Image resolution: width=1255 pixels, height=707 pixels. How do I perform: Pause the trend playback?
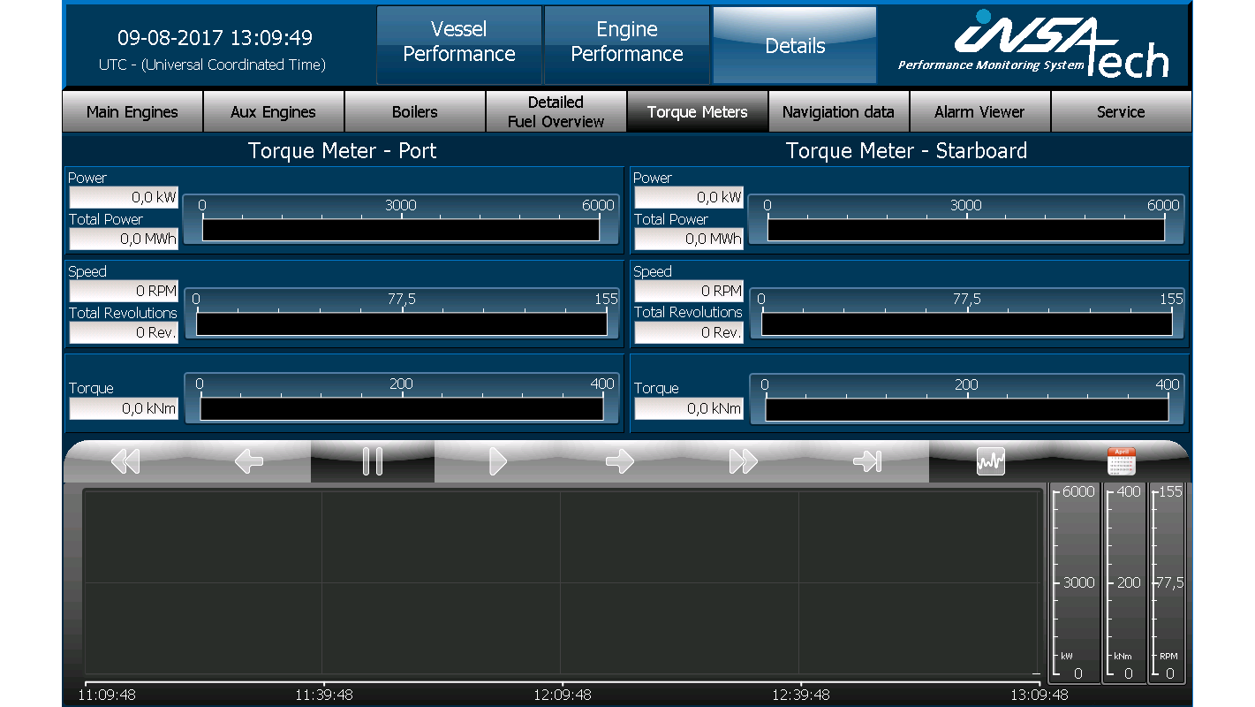pyautogui.click(x=372, y=460)
